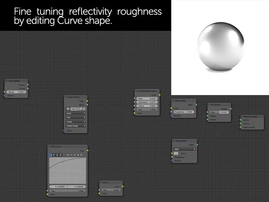The width and height of the screenshot is (269, 202).
Task: Click Material Output Volume socket
Action: click(x=240, y=123)
